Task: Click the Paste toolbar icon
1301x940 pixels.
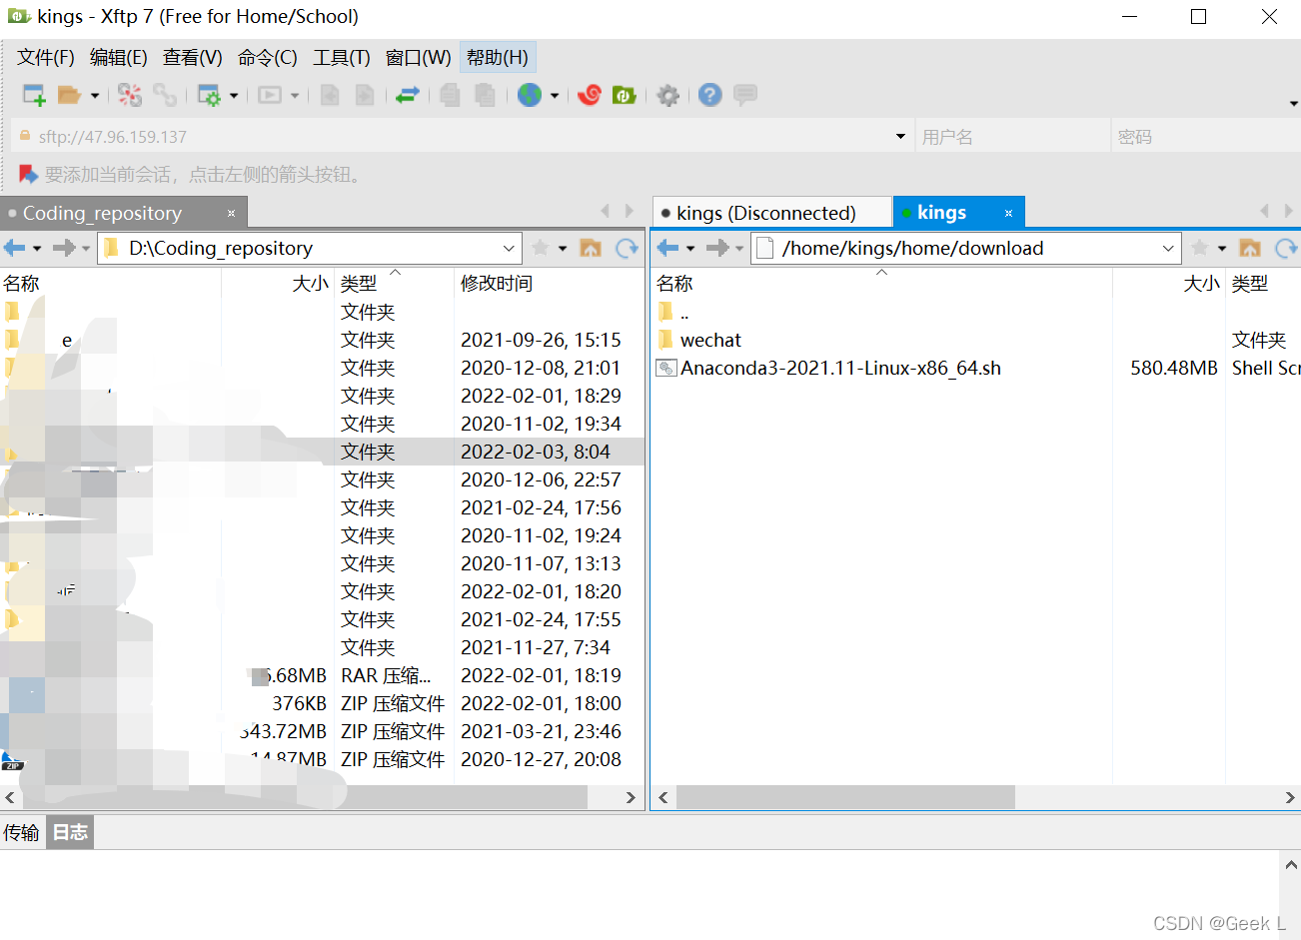Action: tap(486, 95)
